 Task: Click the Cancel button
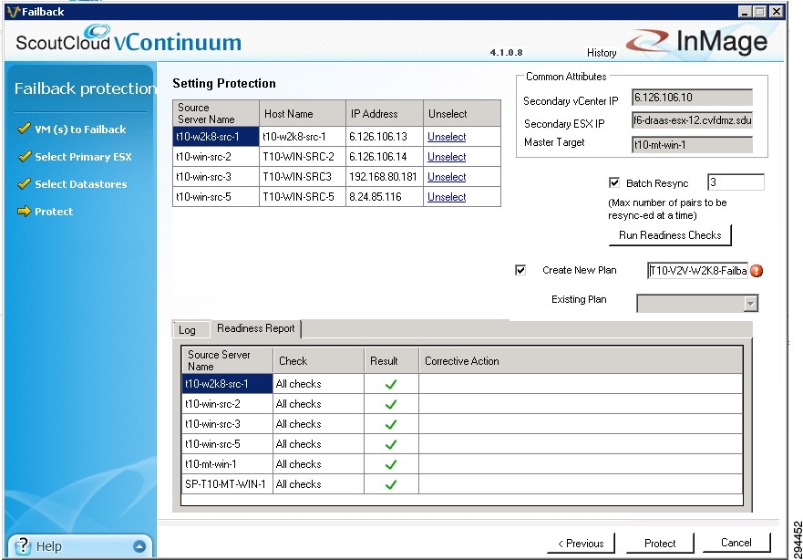736,543
